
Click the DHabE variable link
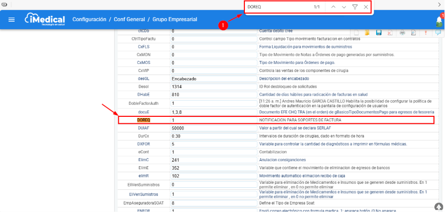[x=144, y=94]
